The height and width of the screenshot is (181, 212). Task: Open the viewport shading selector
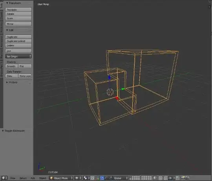coord(78,178)
